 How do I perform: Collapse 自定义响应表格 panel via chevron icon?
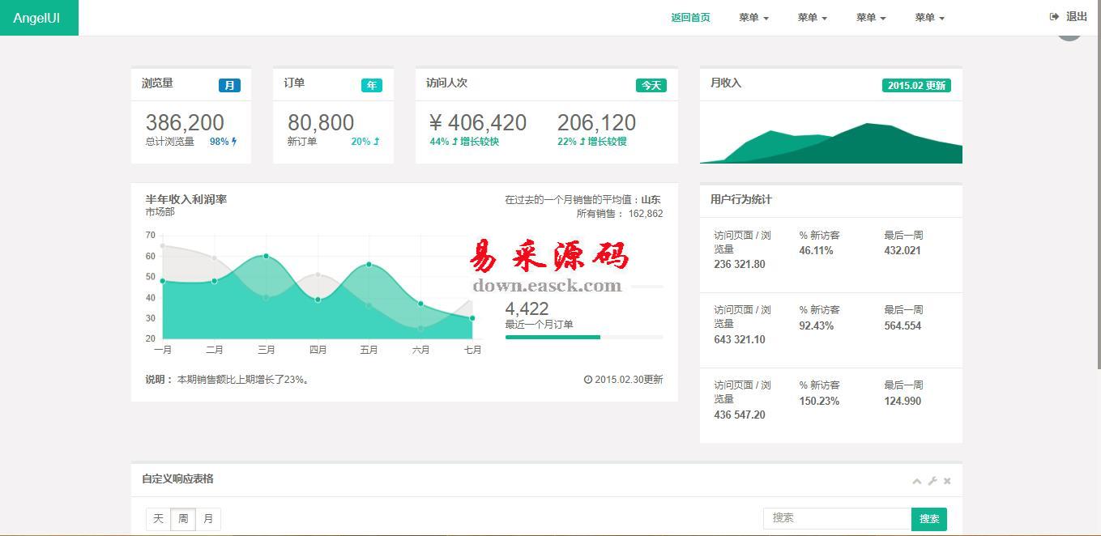916,481
